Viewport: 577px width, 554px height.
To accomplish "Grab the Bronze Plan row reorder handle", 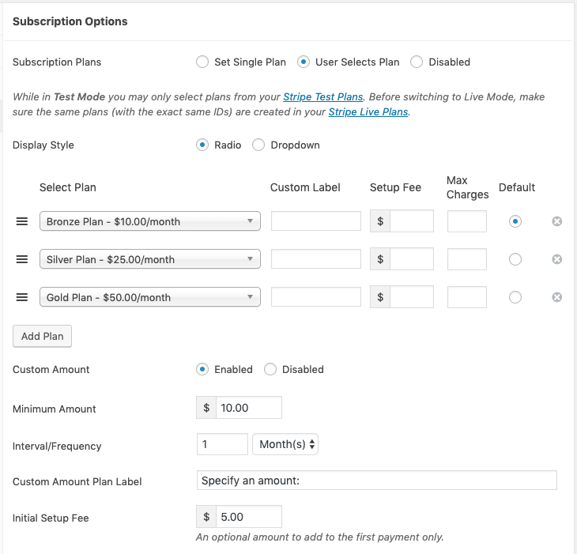I will pos(22,221).
